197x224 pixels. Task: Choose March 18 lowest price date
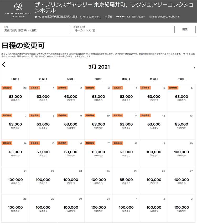(126, 152)
